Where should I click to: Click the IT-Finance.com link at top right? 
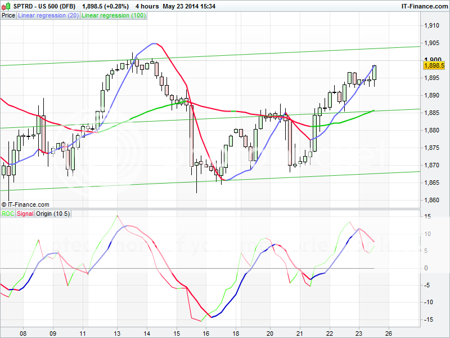coord(425,6)
